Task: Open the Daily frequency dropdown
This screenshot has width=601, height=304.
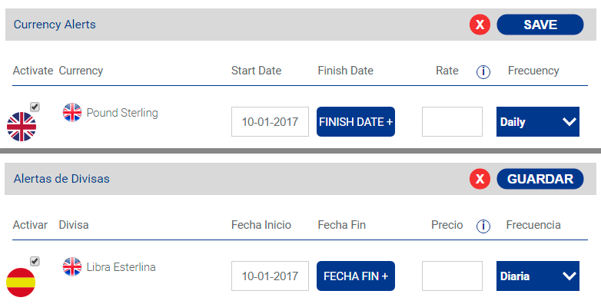Action: click(x=538, y=122)
